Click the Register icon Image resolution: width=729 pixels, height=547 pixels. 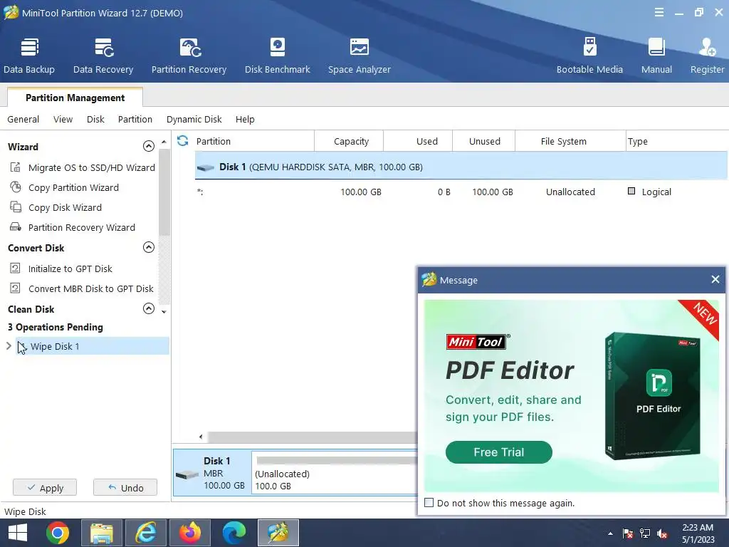tap(707, 56)
